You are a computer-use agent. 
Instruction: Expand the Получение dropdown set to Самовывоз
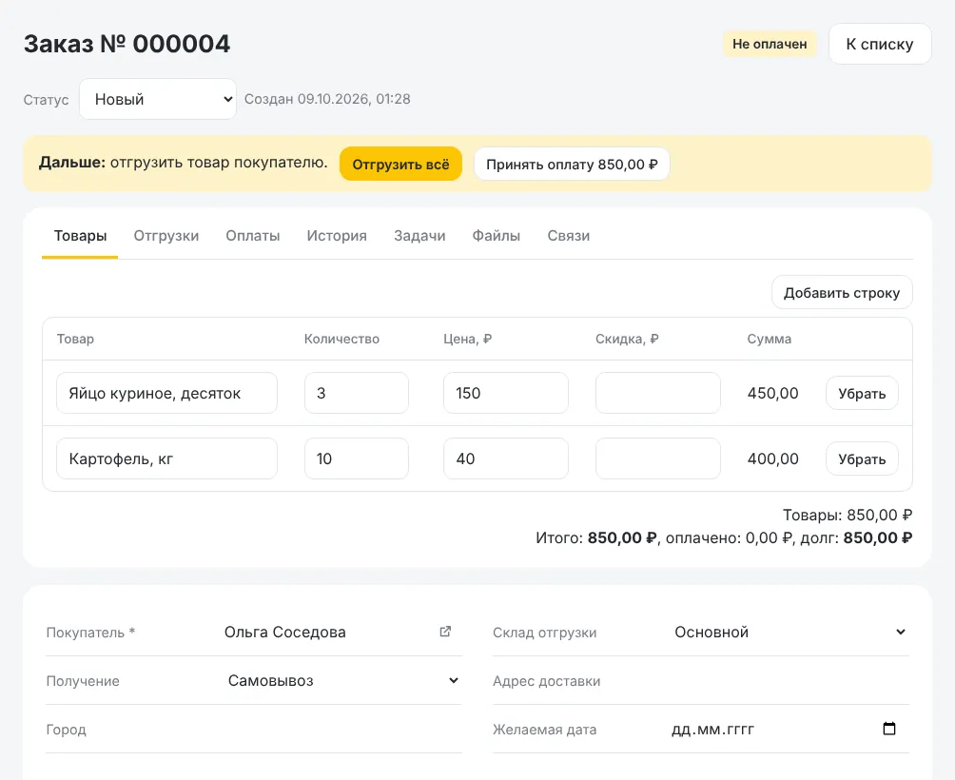coord(342,680)
